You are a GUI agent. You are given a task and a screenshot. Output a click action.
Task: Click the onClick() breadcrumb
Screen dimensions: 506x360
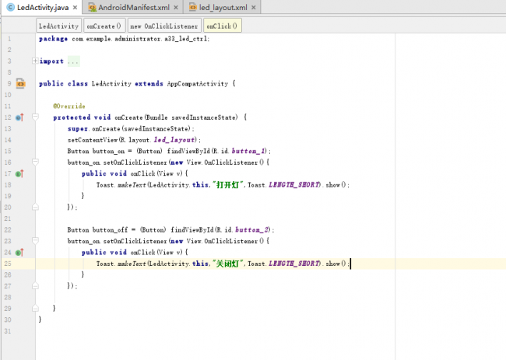[222, 26]
